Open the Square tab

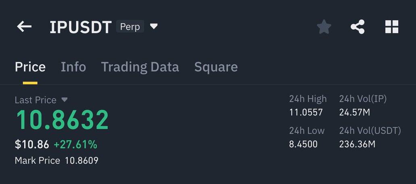point(216,67)
